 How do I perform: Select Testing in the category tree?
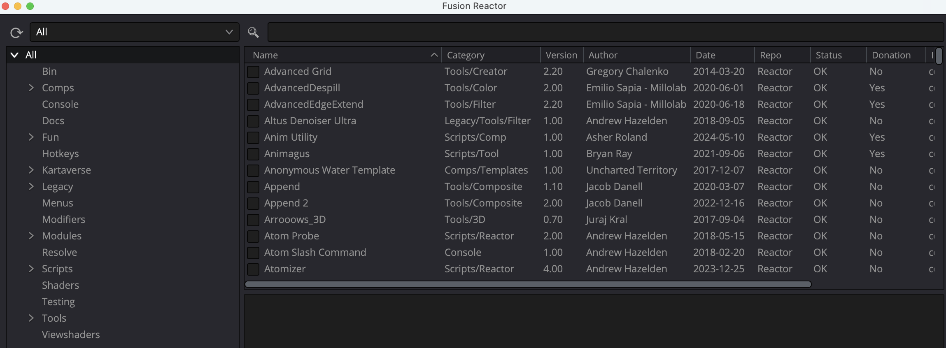58,302
